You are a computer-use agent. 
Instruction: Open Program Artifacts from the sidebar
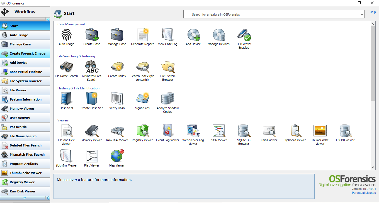click(25, 164)
